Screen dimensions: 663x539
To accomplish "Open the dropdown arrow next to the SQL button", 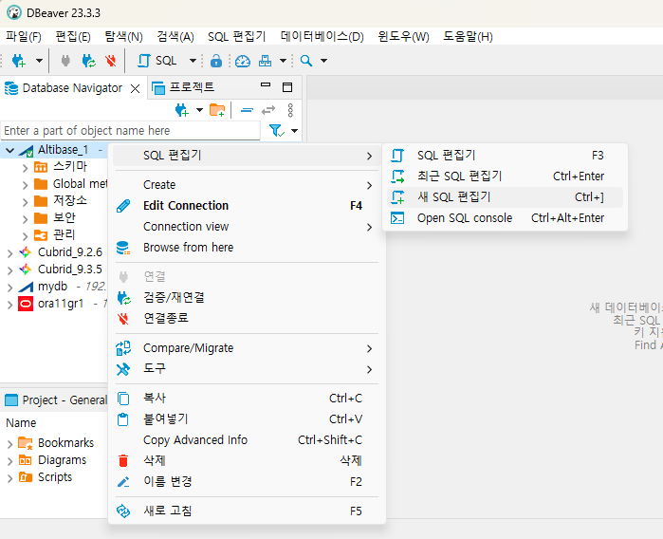I will (193, 61).
